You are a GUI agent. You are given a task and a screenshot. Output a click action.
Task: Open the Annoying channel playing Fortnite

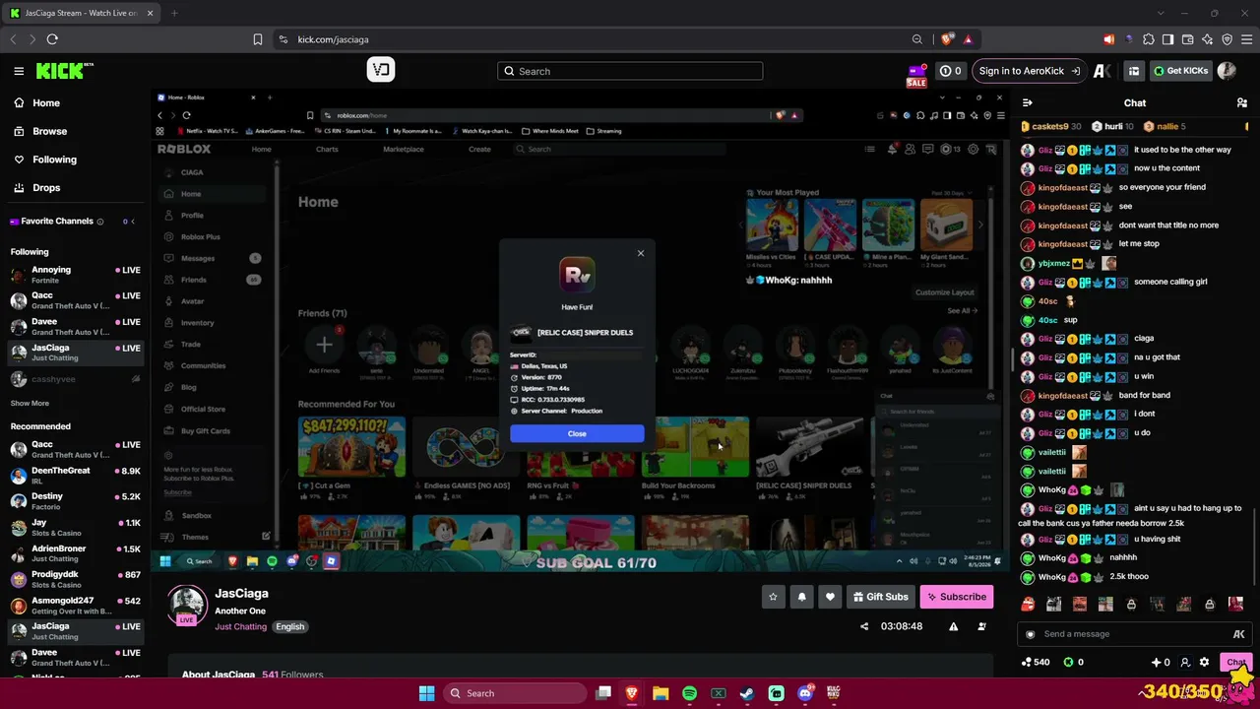75,275
